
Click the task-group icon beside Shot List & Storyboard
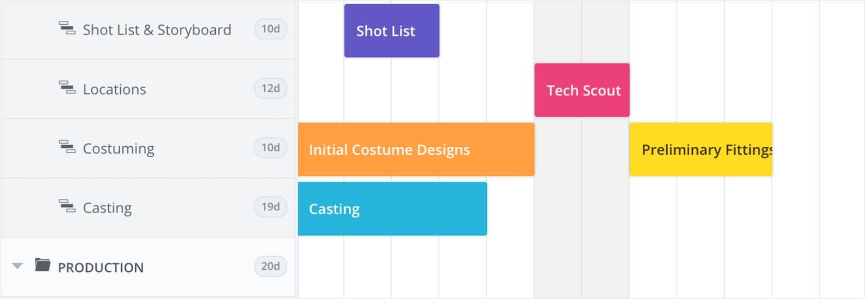click(x=67, y=28)
